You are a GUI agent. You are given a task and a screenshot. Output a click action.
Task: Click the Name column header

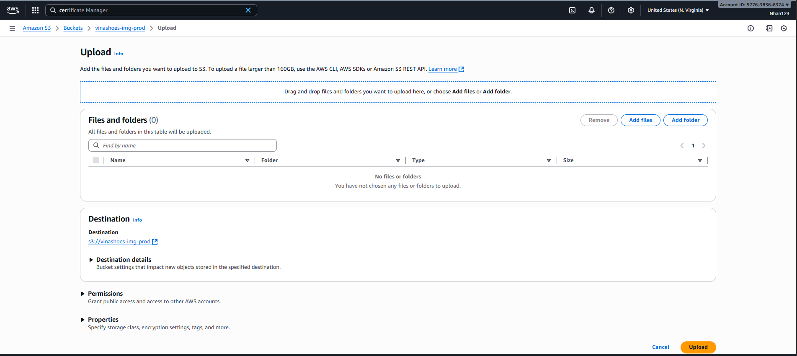pos(118,160)
